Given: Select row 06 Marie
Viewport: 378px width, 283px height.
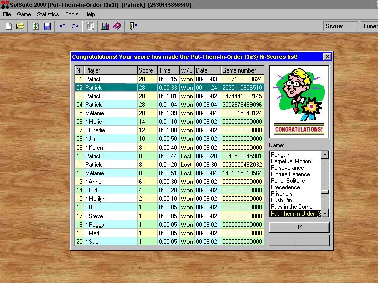Looking at the screenshot, I should point(169,122).
